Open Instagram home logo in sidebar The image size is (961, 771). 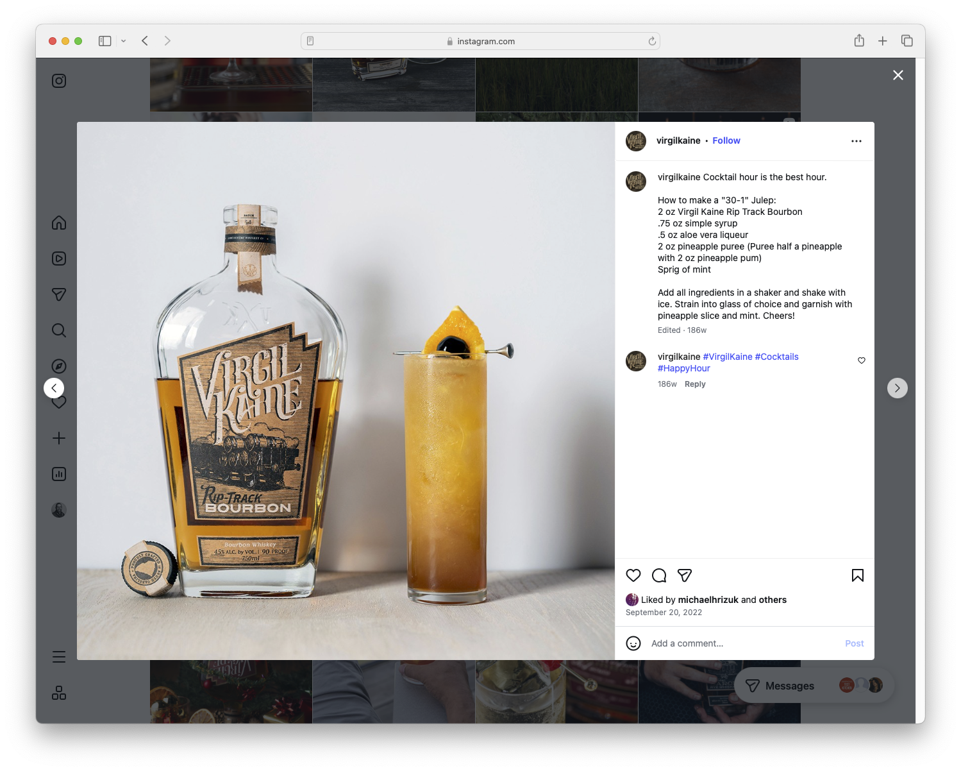tap(59, 81)
